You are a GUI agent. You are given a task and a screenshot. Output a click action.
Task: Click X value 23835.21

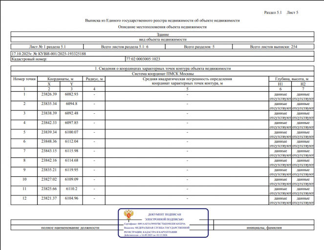coord(49,170)
